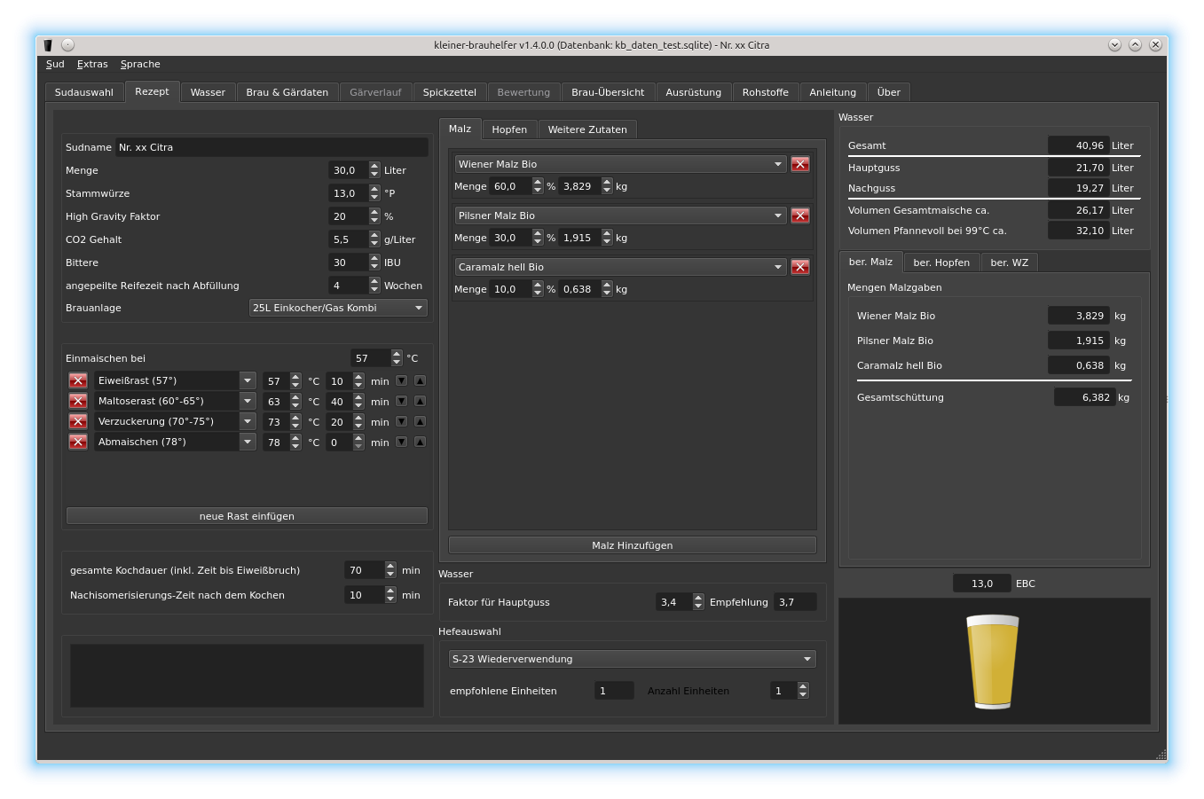The height and width of the screenshot is (799, 1204).
Task: Click the neue Rast einfügen button
Action: tap(247, 516)
